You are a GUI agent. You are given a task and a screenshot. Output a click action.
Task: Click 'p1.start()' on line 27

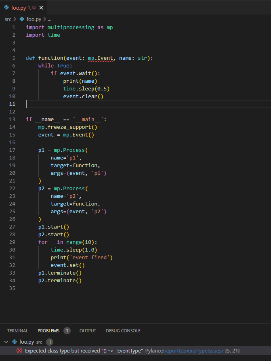54,227
